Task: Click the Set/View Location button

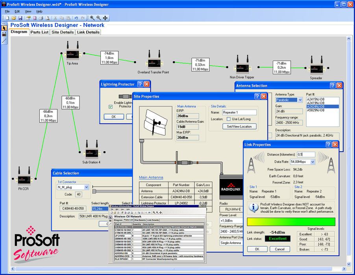Action: (x=239, y=126)
